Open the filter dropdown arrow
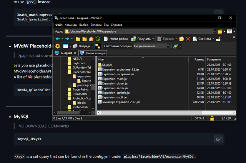 (x=234, y=32)
